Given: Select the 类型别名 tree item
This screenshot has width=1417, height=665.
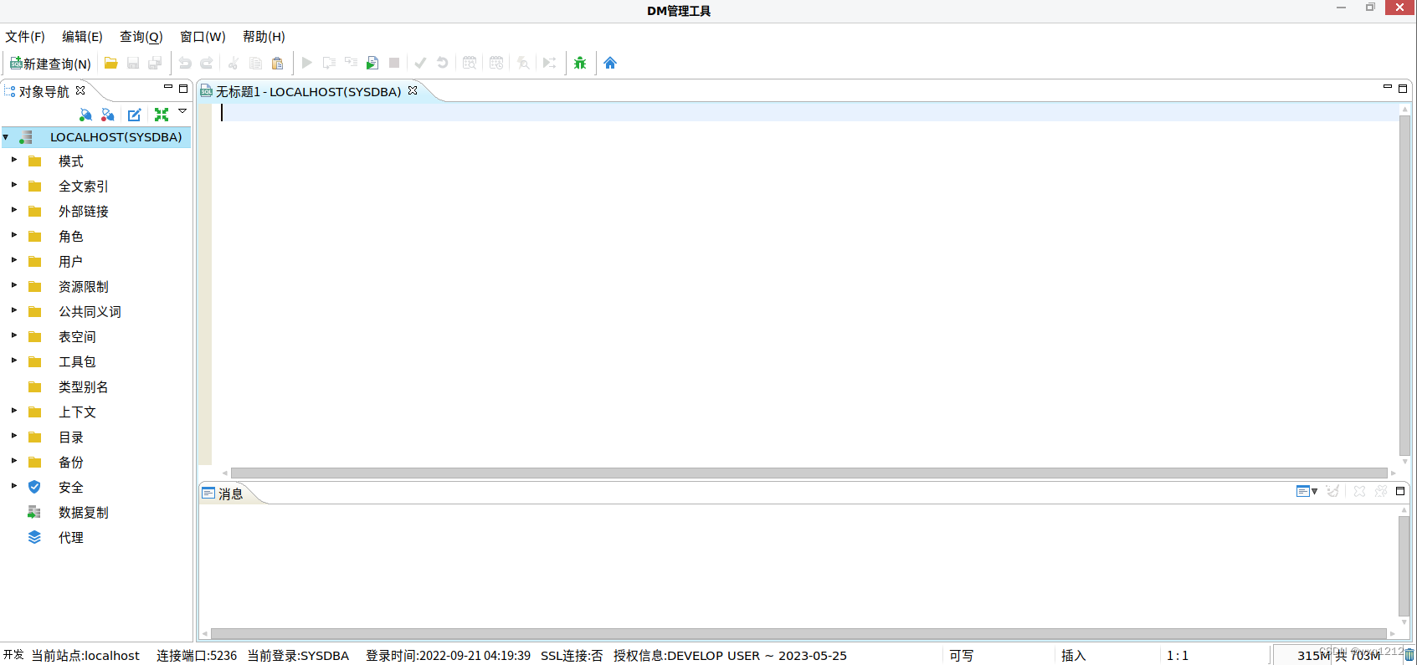Looking at the screenshot, I should click(83, 387).
